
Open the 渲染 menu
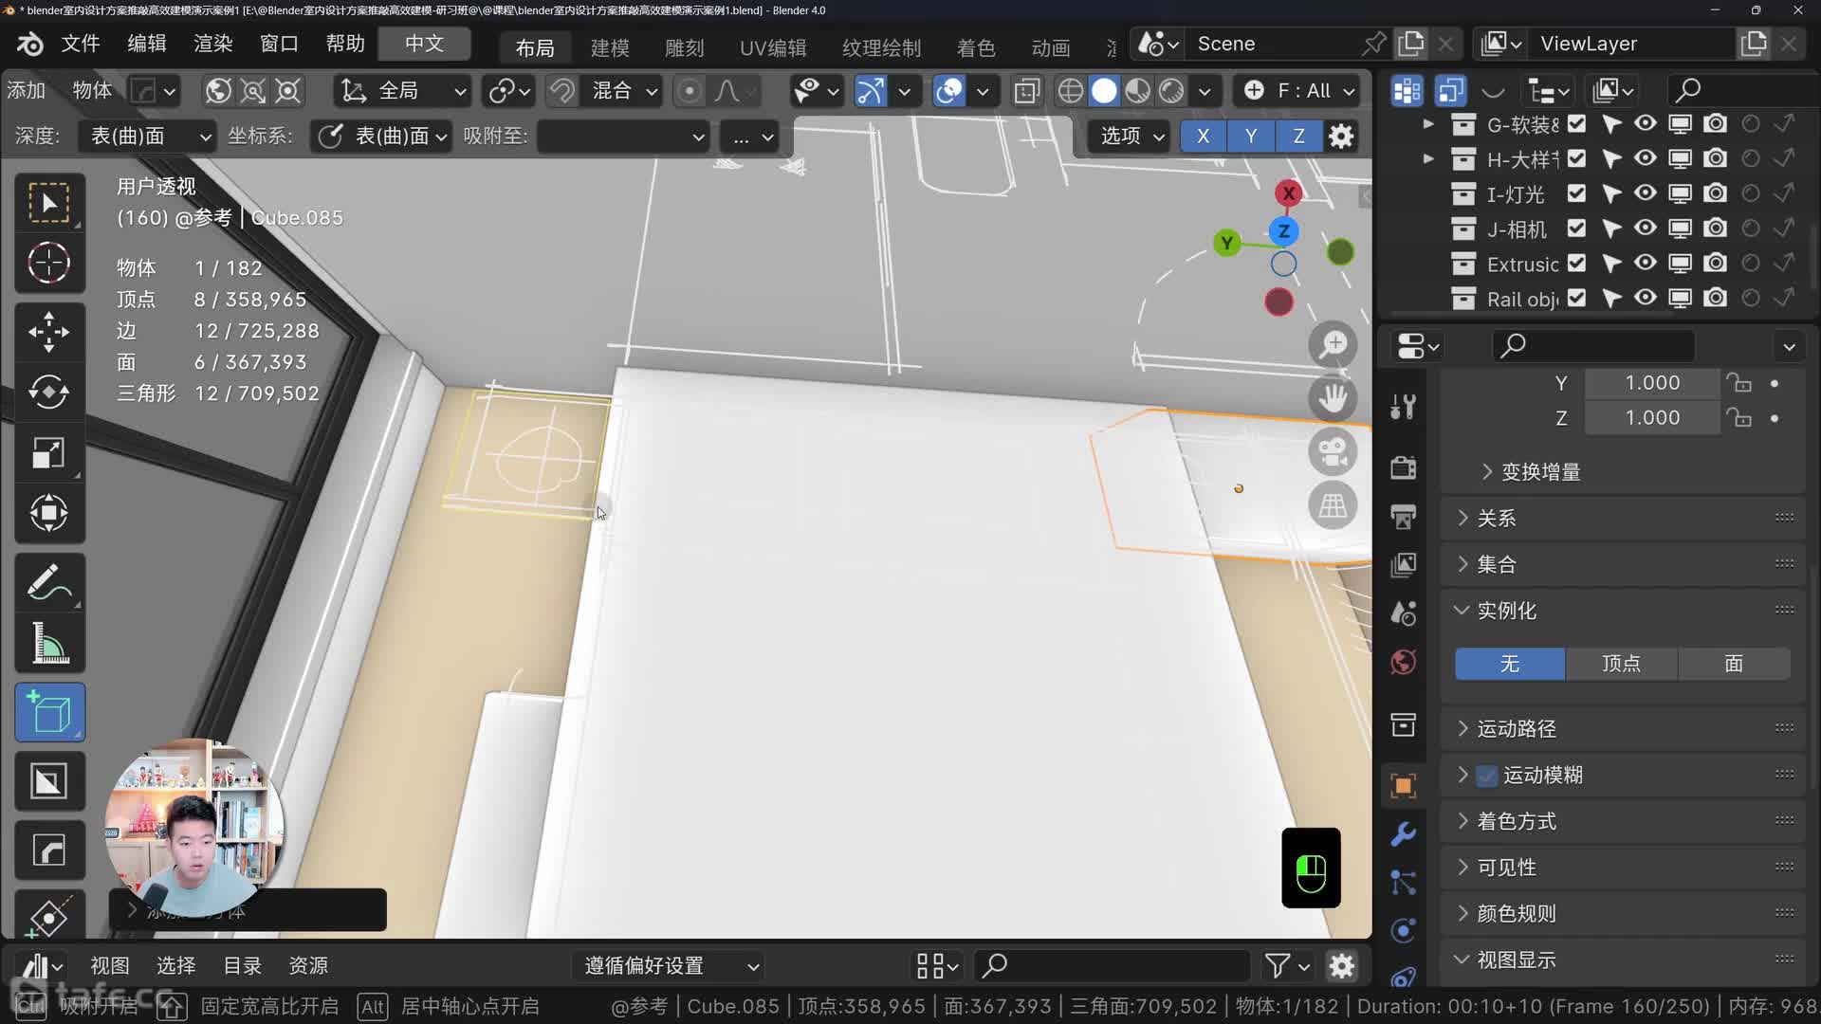212,44
